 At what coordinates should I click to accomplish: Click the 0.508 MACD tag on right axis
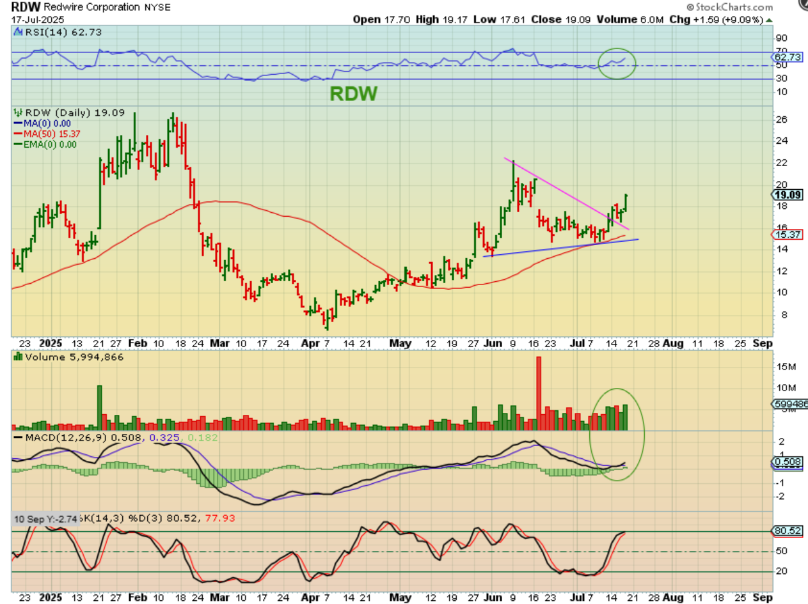pyautogui.click(x=785, y=461)
